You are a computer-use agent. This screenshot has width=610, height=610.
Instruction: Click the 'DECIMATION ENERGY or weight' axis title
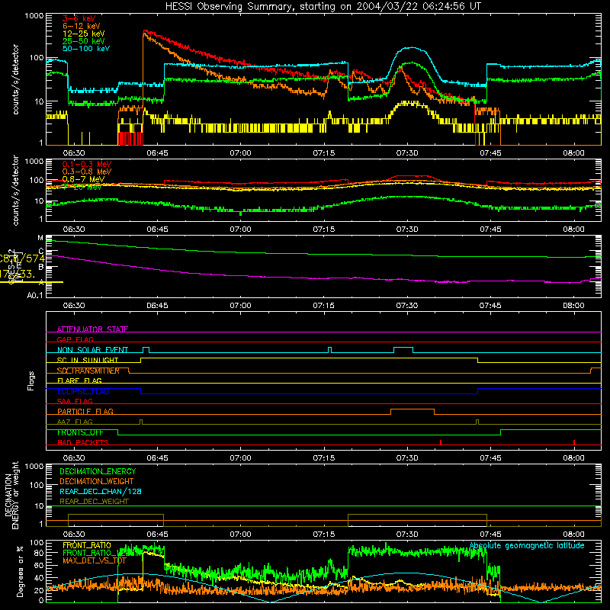11,495
